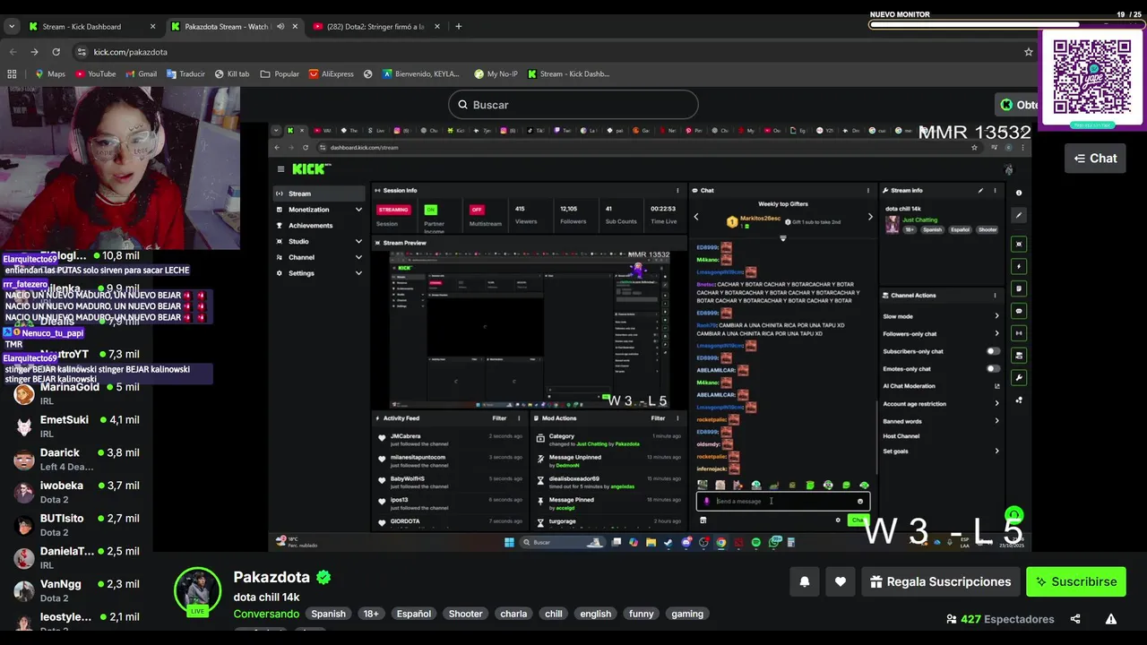Click the Conversando category link

266,614
